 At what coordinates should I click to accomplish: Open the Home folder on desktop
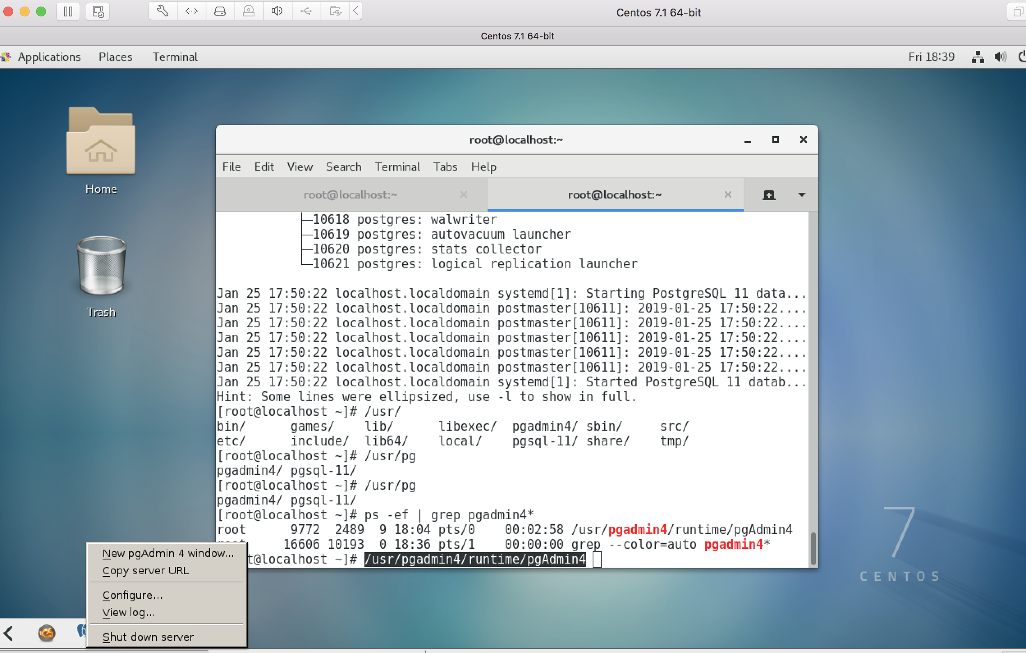101,142
